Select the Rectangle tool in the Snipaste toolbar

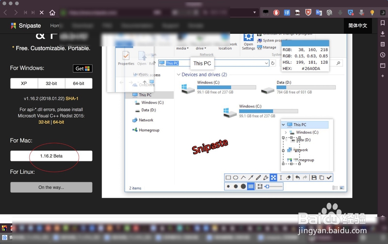228,178
